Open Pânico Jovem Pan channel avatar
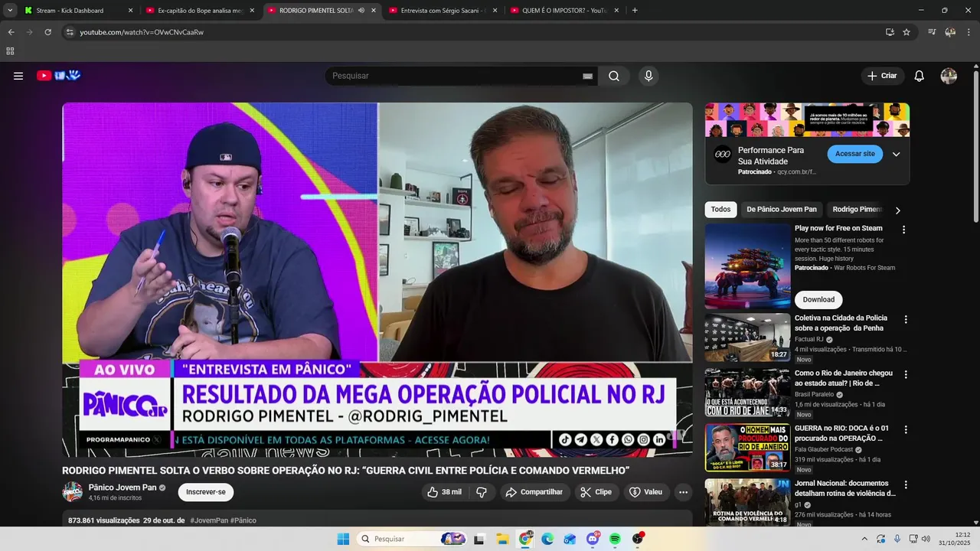This screenshot has height=551, width=980. coord(73,492)
